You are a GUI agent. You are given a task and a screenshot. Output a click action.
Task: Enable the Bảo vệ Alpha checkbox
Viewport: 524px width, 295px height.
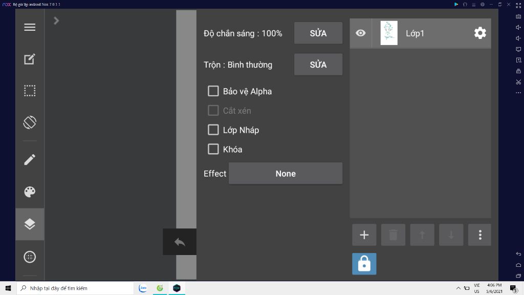213,91
